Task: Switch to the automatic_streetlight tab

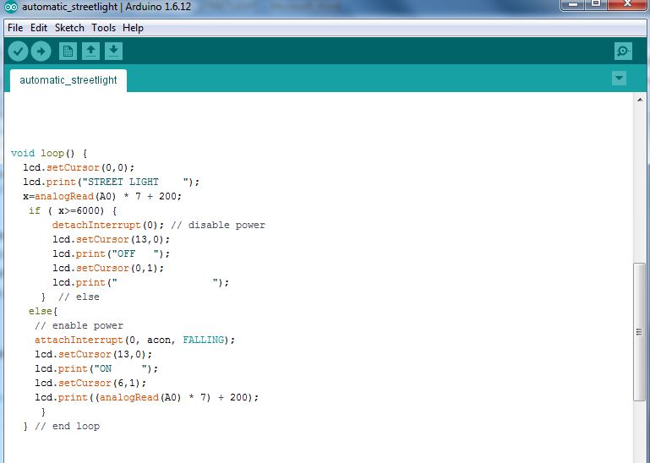Action: tap(68, 80)
